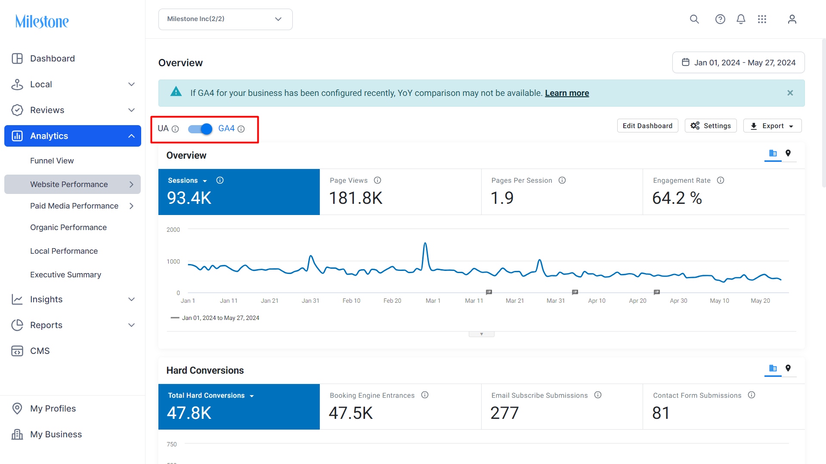Collapse the chart panel arrow handle
The height and width of the screenshot is (464, 826).
coord(482,334)
